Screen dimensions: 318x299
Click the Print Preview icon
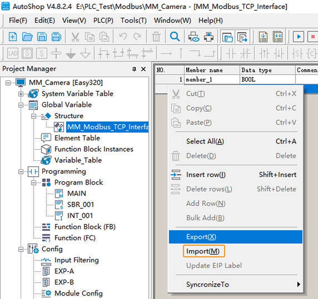(194, 37)
